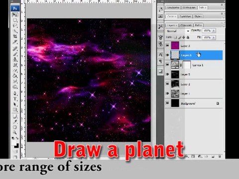
Task: Open the Fill slider arrow
Action: 214,38
